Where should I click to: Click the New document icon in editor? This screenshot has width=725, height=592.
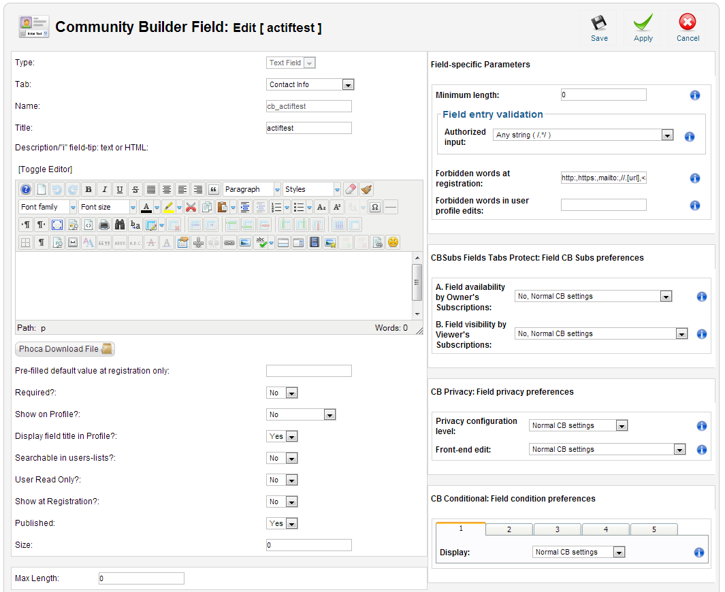point(42,189)
